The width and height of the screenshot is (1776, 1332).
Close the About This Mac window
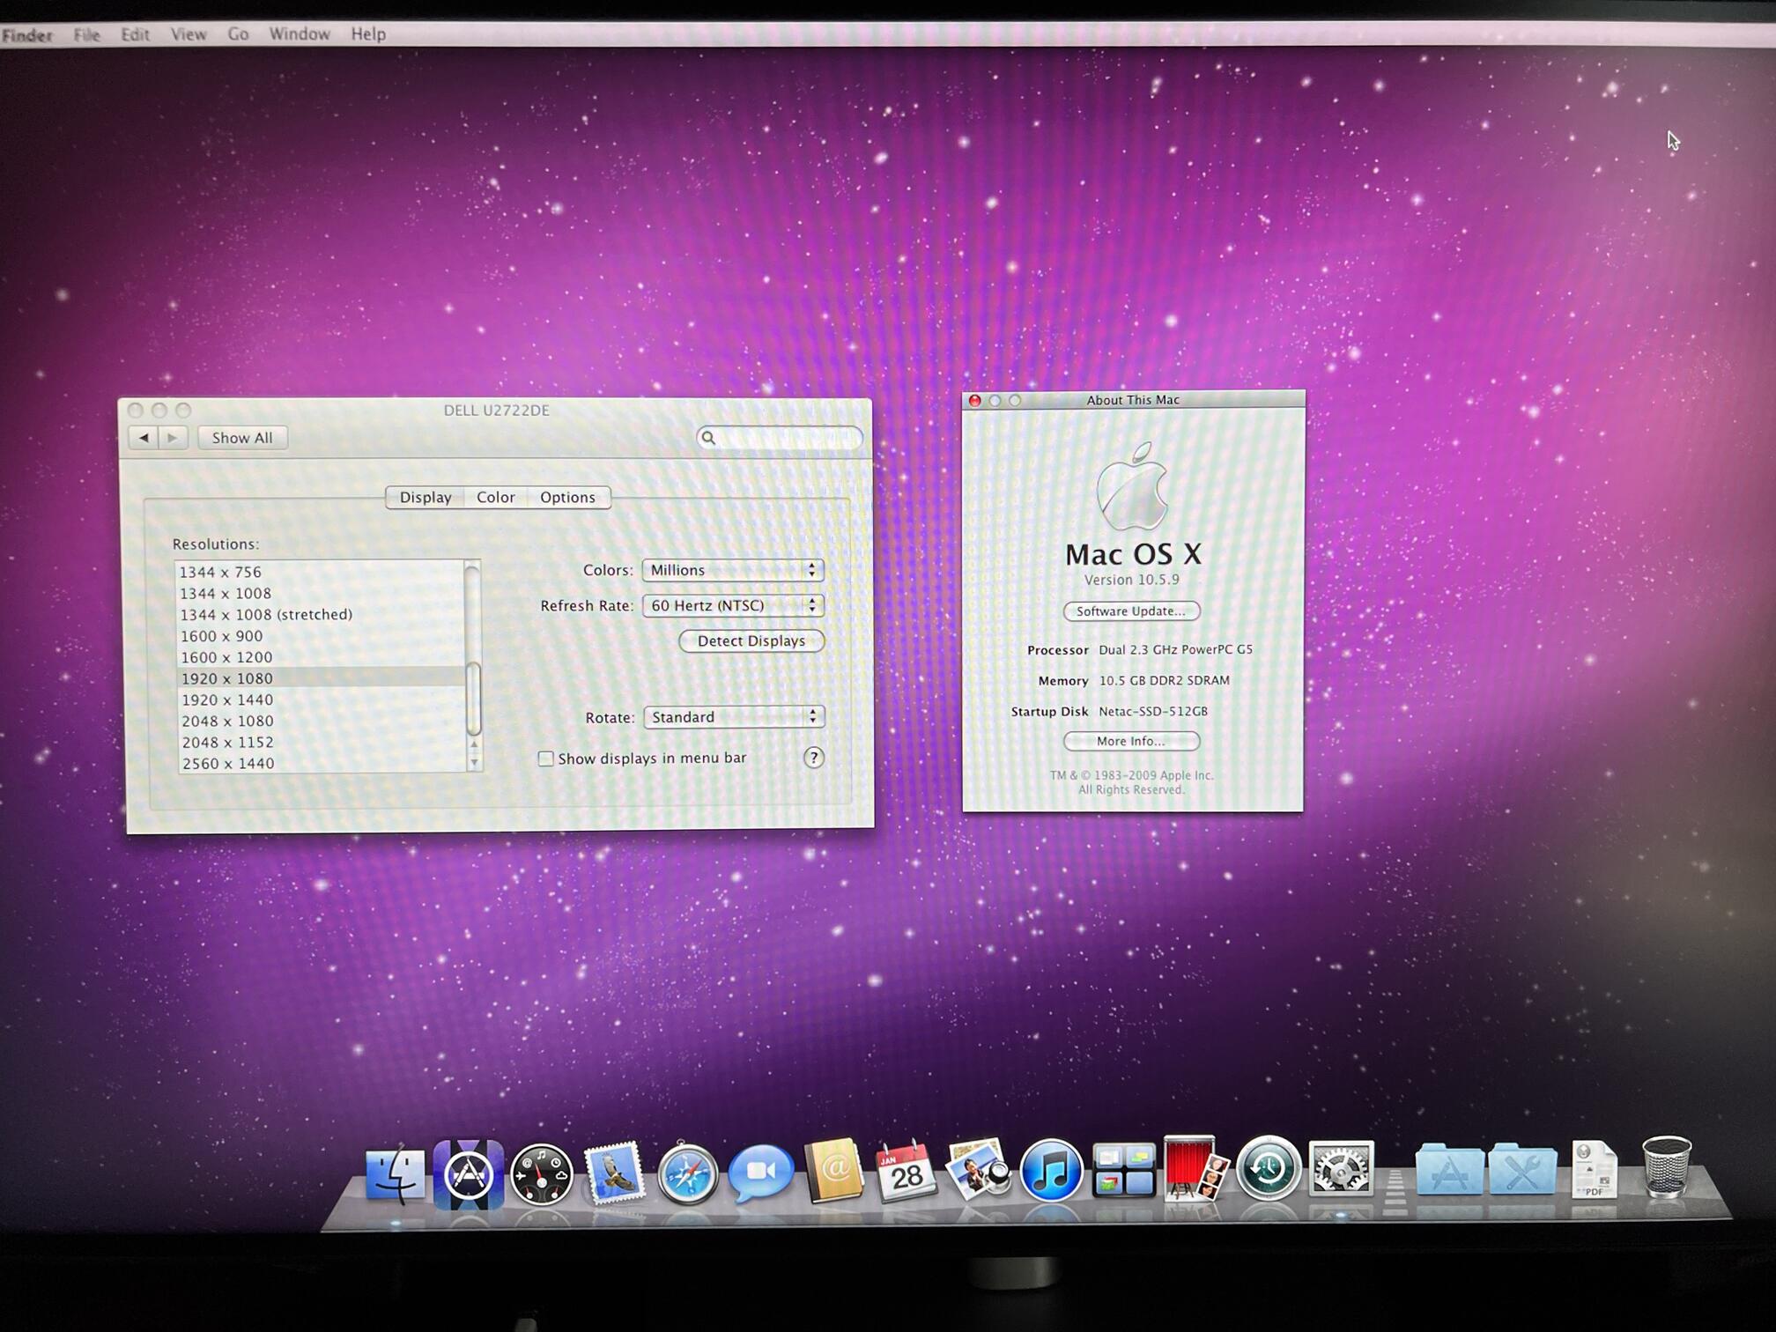point(974,401)
